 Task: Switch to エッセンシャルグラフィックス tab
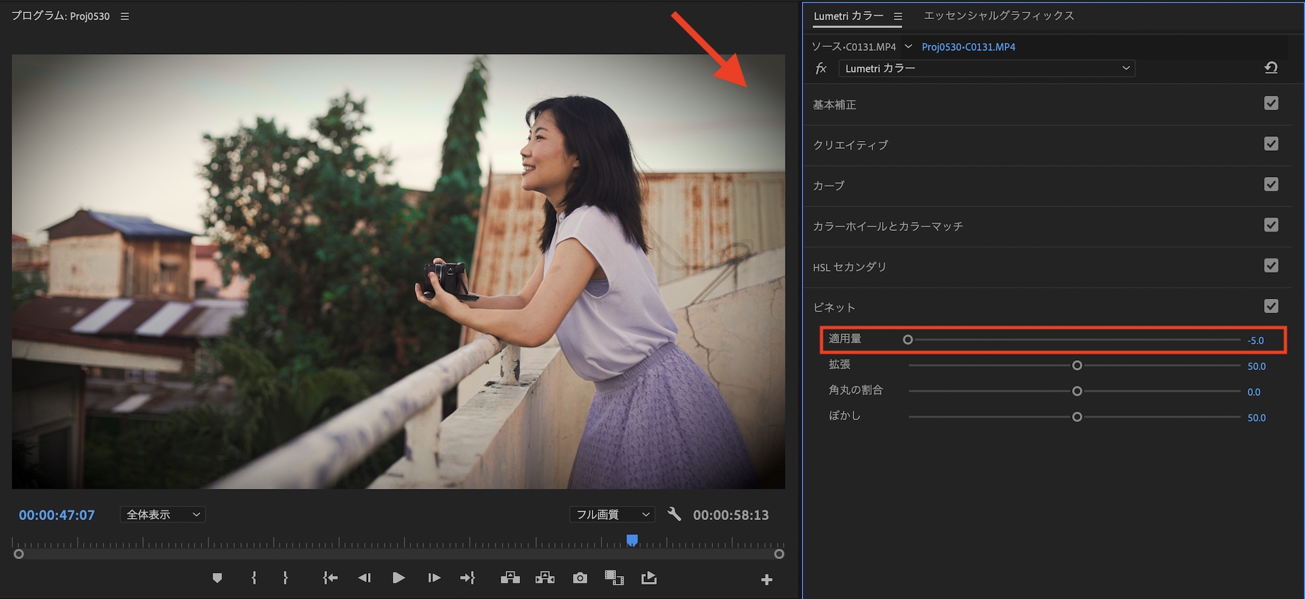(x=998, y=16)
